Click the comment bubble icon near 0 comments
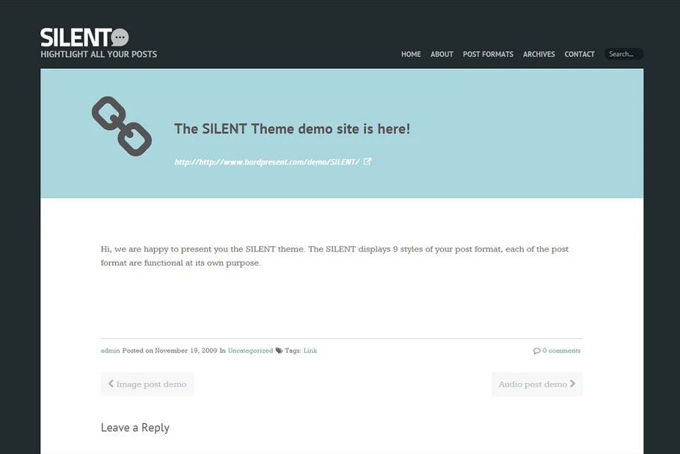Screen dimensions: 680x454 pyautogui.click(x=537, y=351)
